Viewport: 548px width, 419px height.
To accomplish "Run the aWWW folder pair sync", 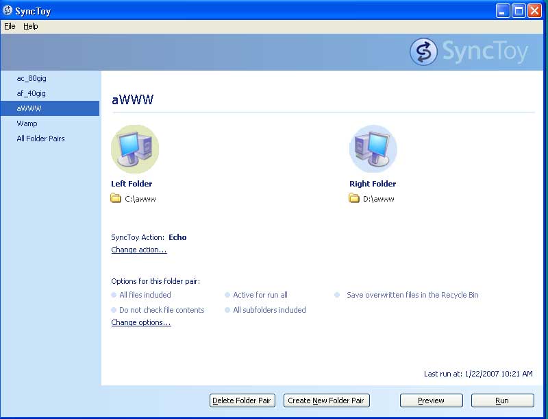I will click(x=503, y=400).
